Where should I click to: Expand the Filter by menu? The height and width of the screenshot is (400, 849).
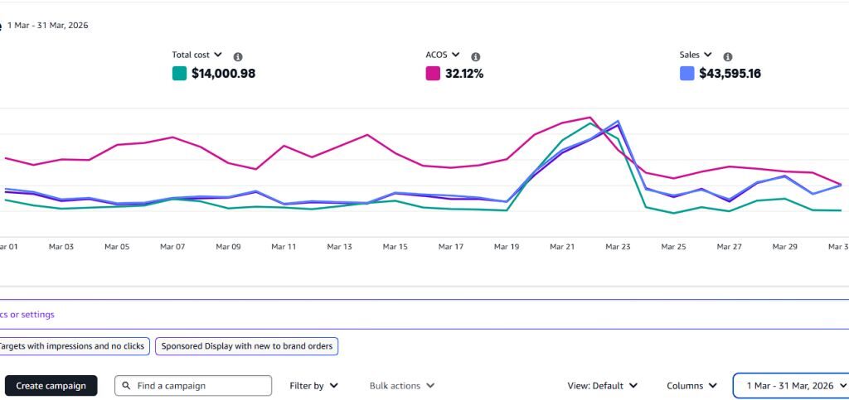(x=314, y=386)
